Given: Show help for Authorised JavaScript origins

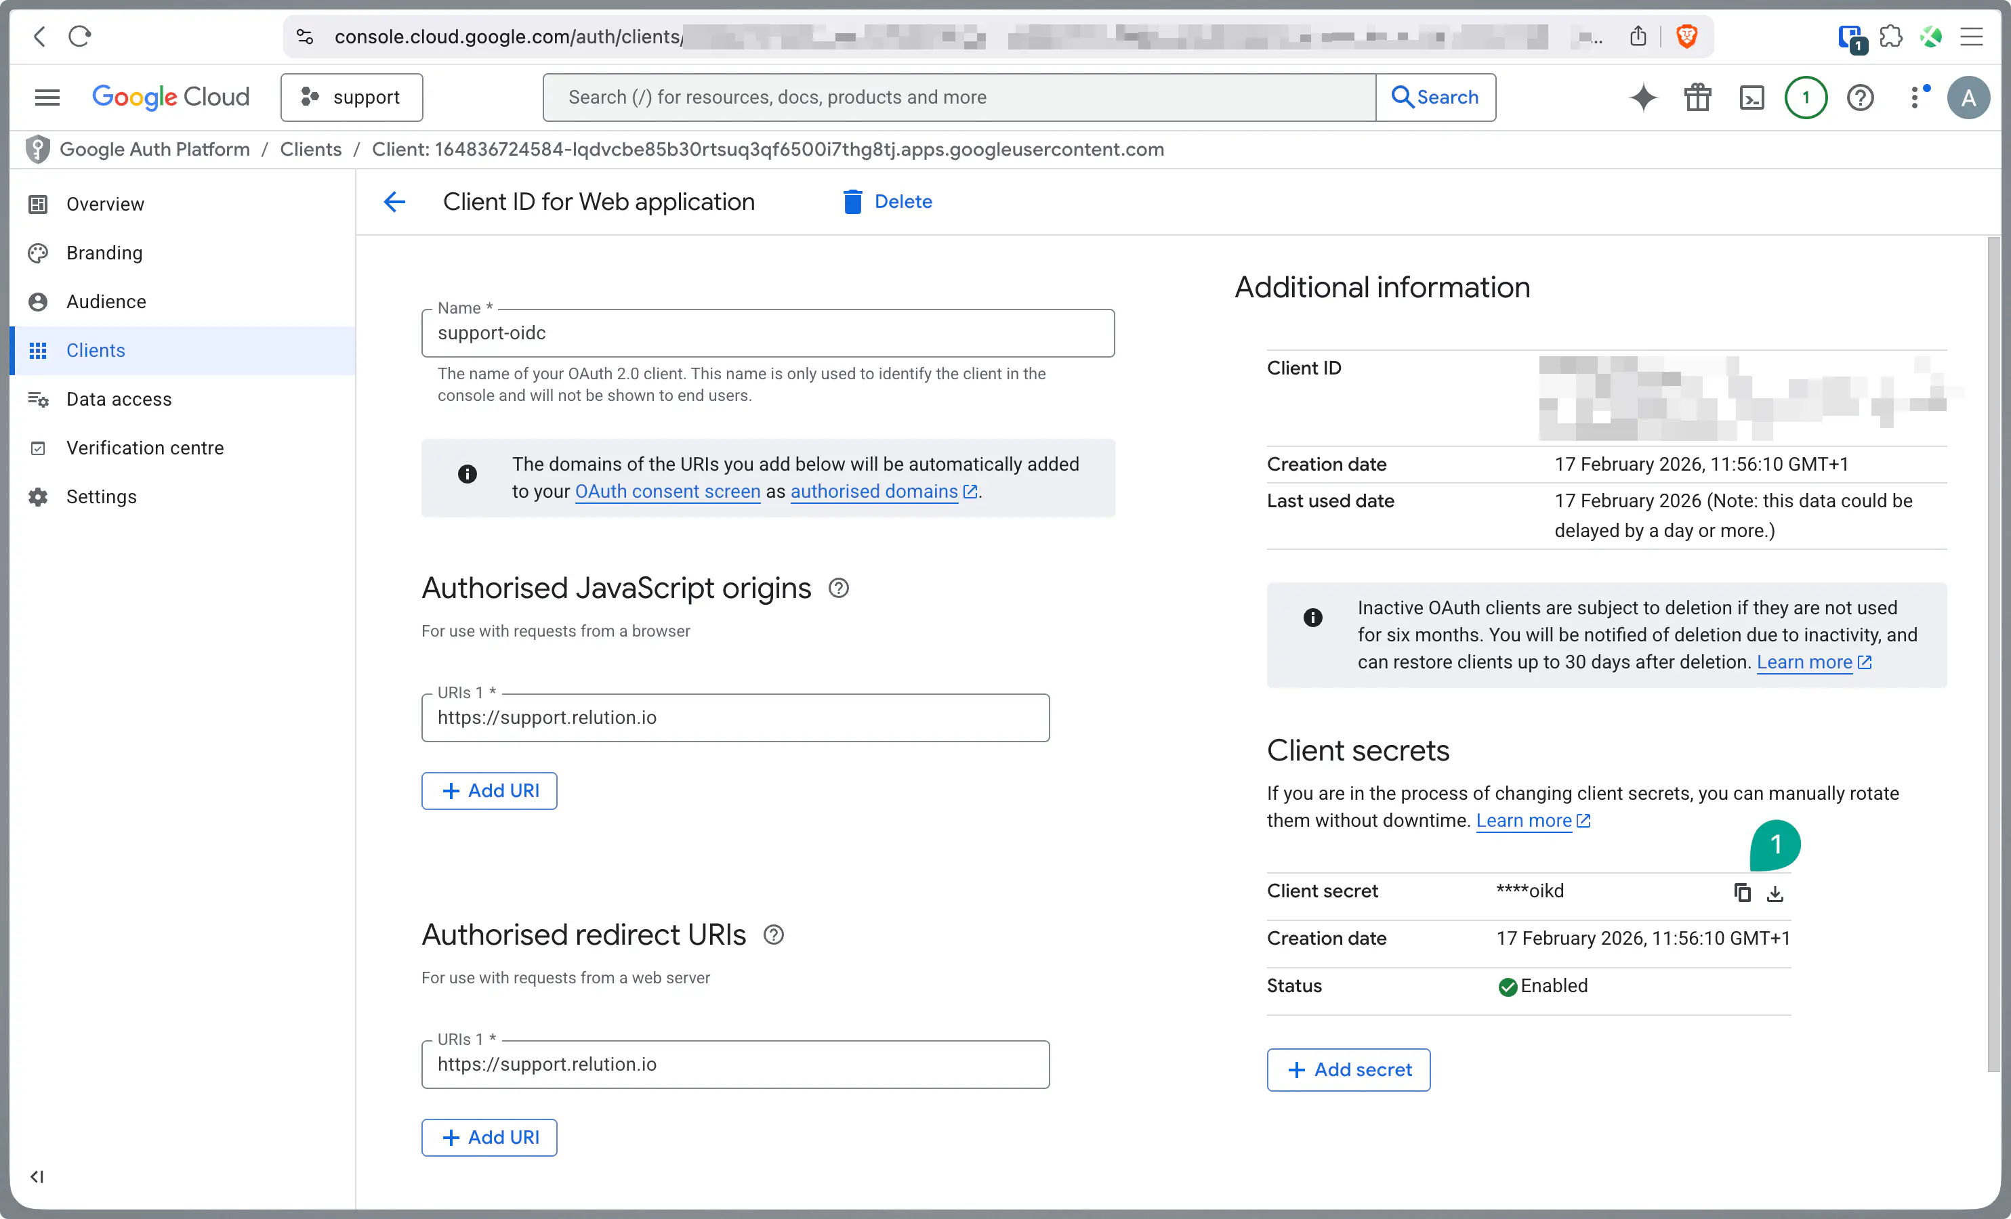Looking at the screenshot, I should coord(838,589).
